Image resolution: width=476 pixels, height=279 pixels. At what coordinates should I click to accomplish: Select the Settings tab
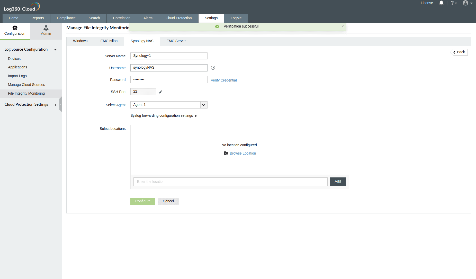[211, 18]
